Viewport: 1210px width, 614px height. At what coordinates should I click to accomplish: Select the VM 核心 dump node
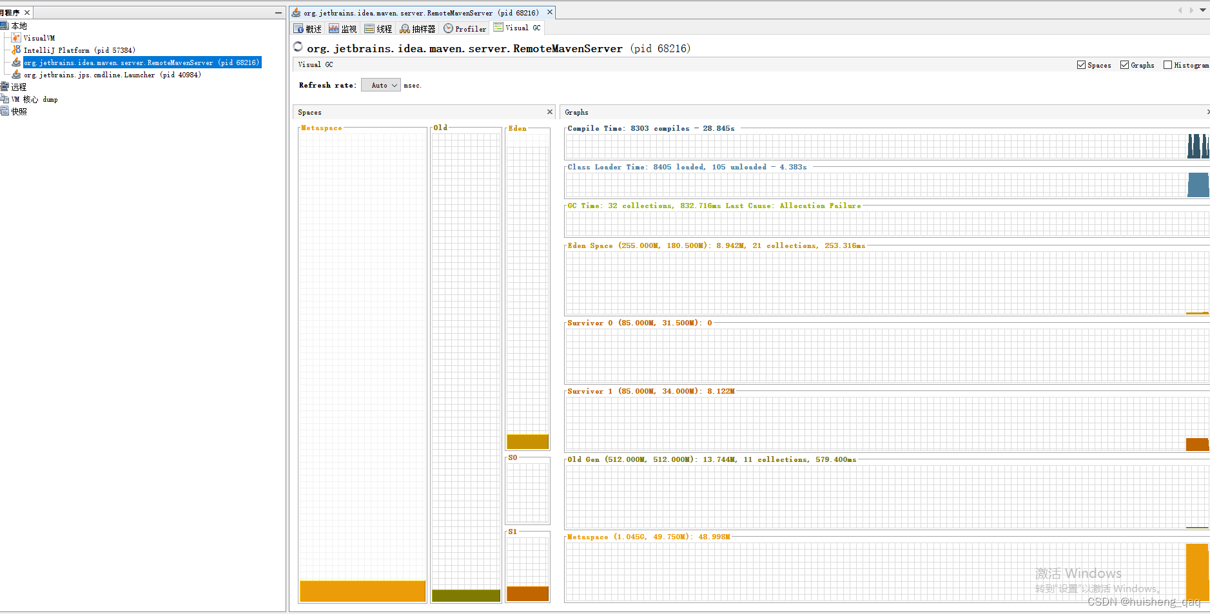tap(35, 99)
